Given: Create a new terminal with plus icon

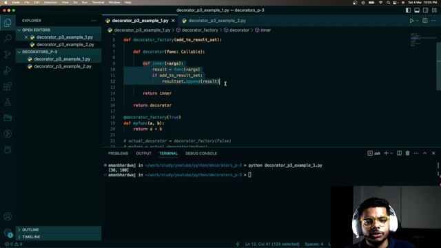Looking at the screenshot, I should point(386,153).
